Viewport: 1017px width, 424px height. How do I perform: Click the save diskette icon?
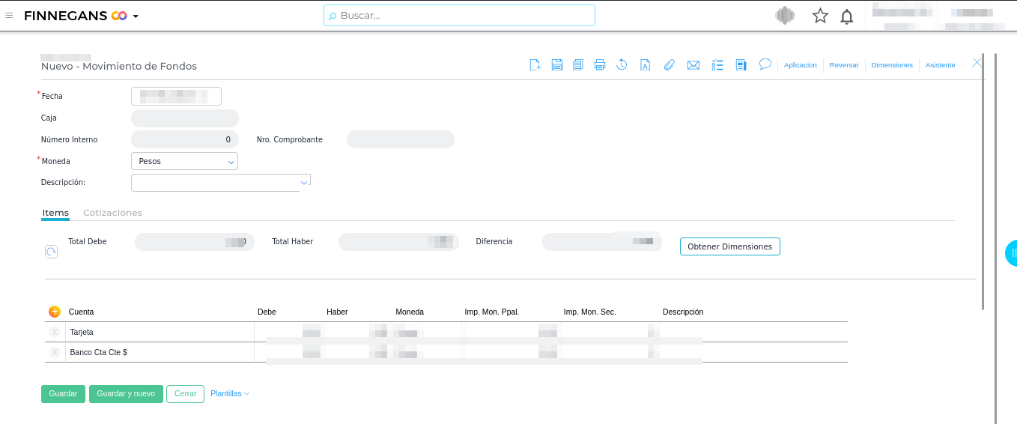[x=557, y=65]
